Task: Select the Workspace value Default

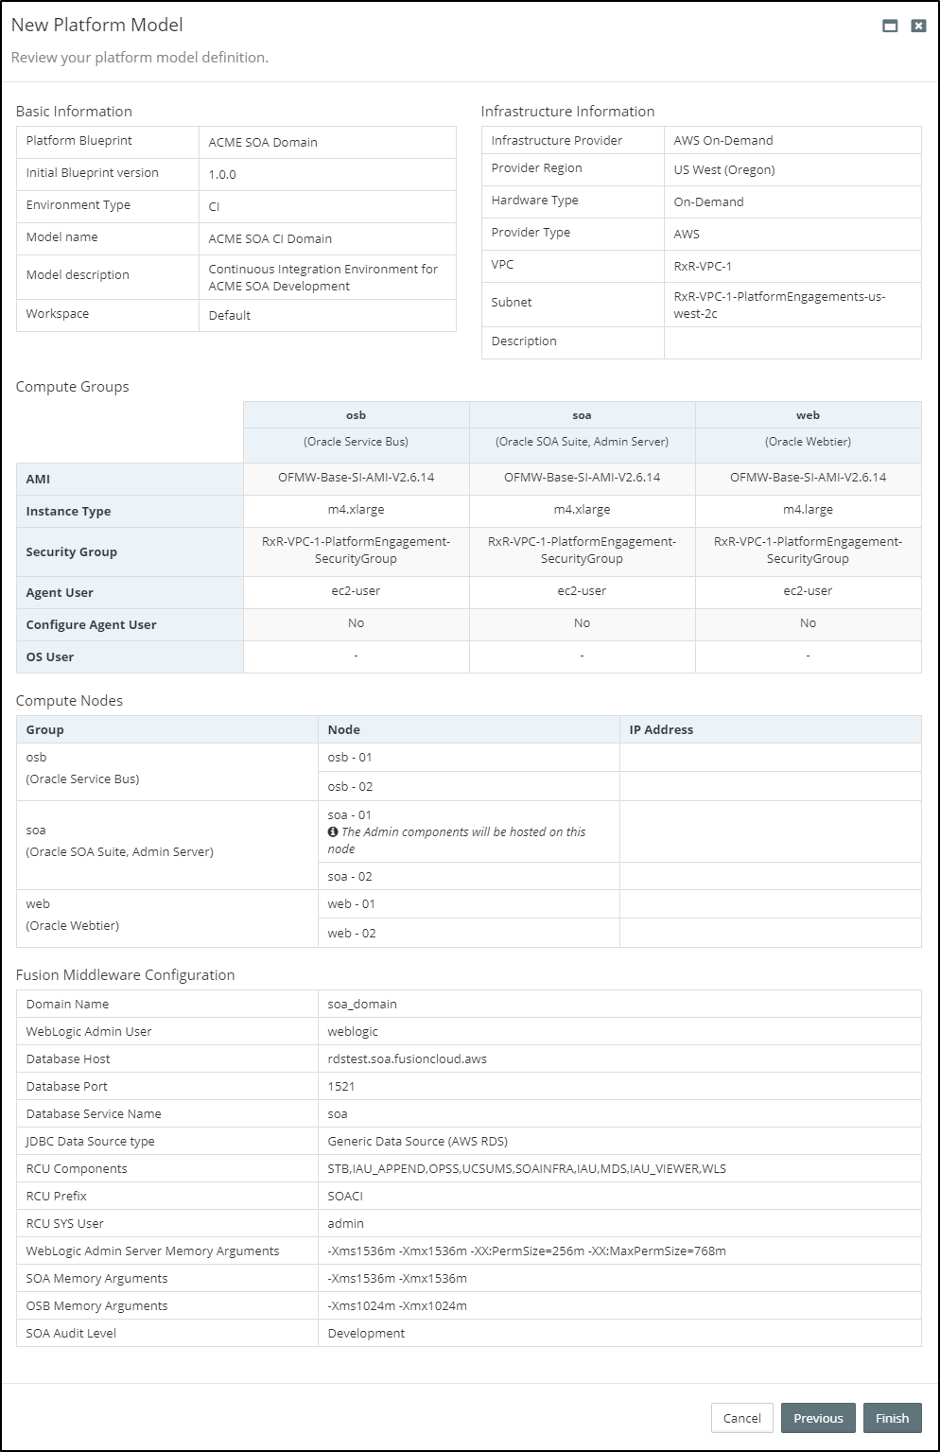Action: point(229,315)
